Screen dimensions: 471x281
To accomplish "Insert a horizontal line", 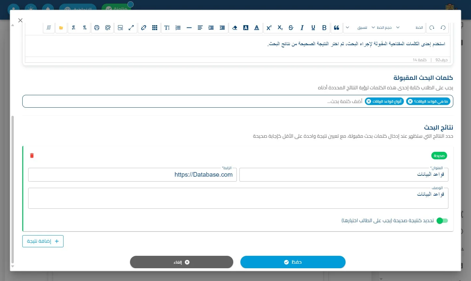I will pos(189,28).
